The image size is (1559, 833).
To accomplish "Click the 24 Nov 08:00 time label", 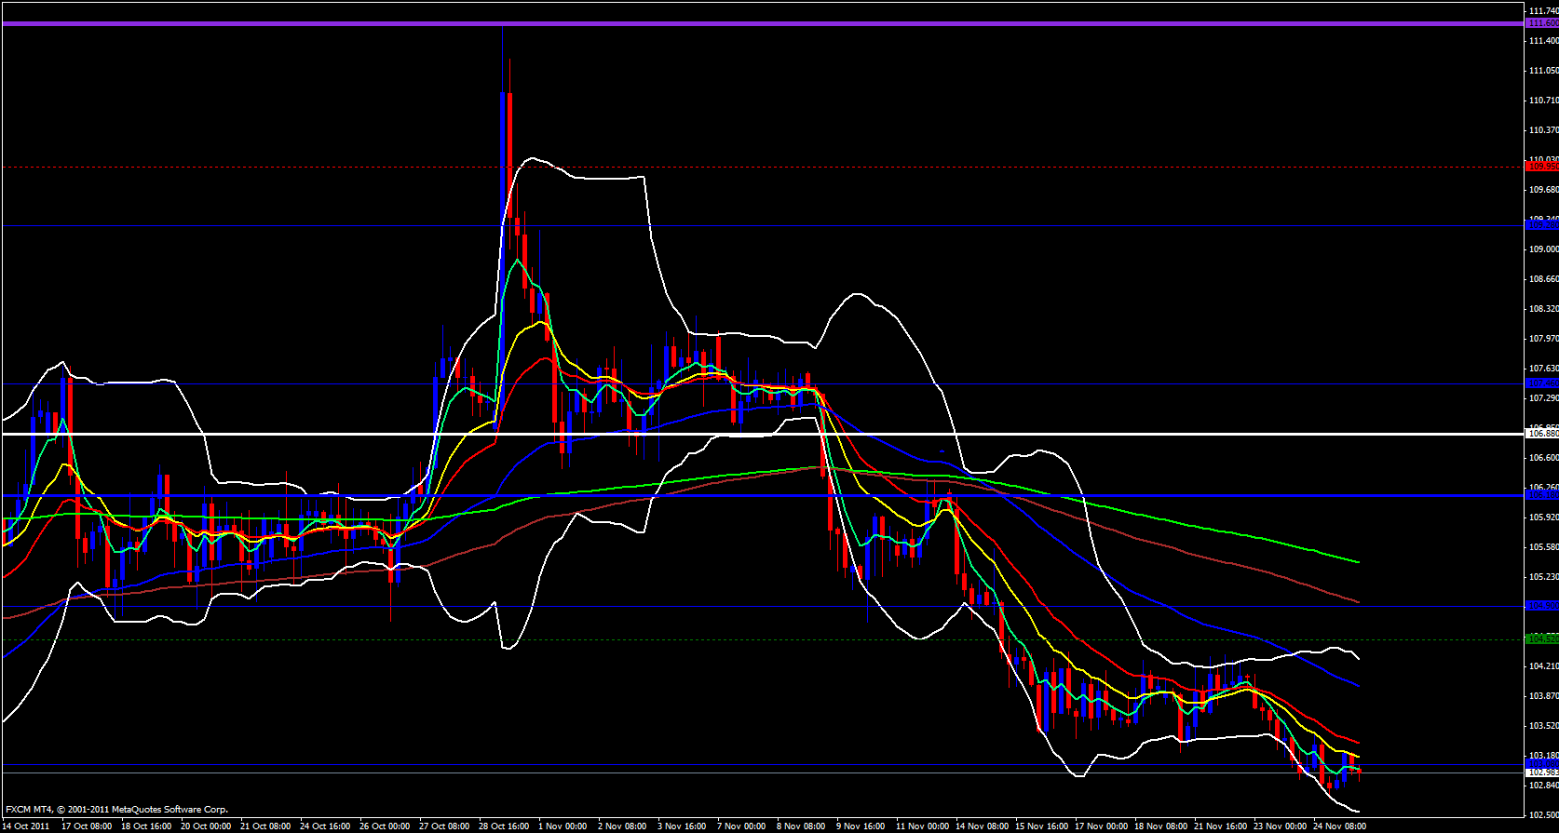I will 1338,826.
